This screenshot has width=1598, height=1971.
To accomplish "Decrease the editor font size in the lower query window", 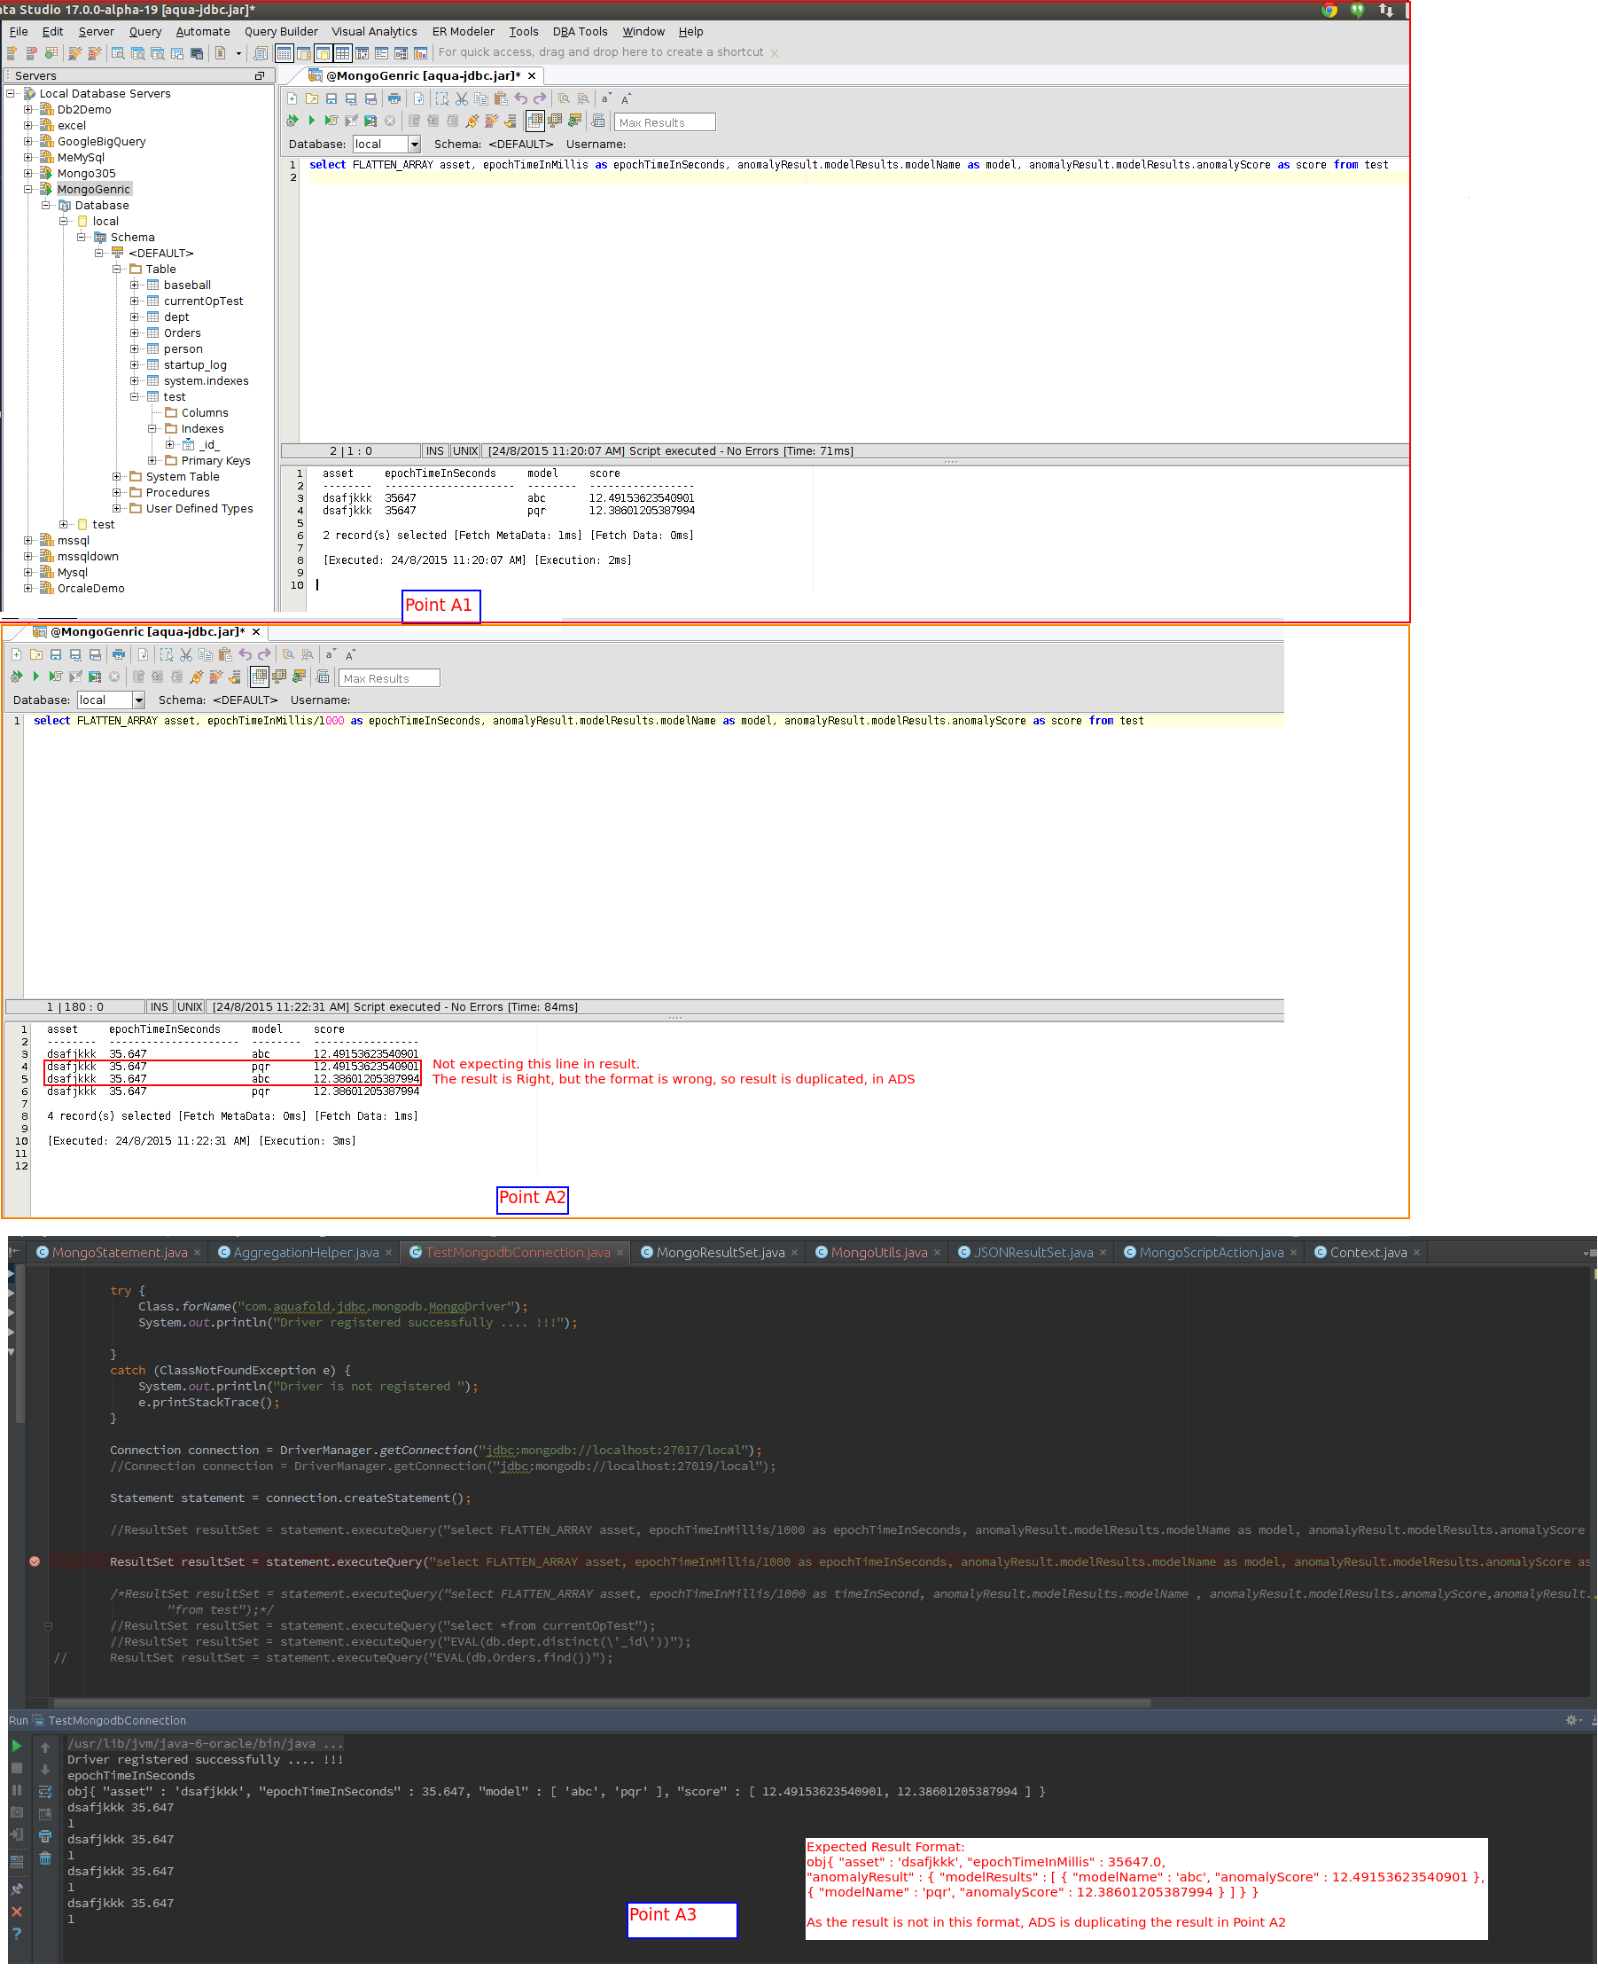I will [331, 654].
